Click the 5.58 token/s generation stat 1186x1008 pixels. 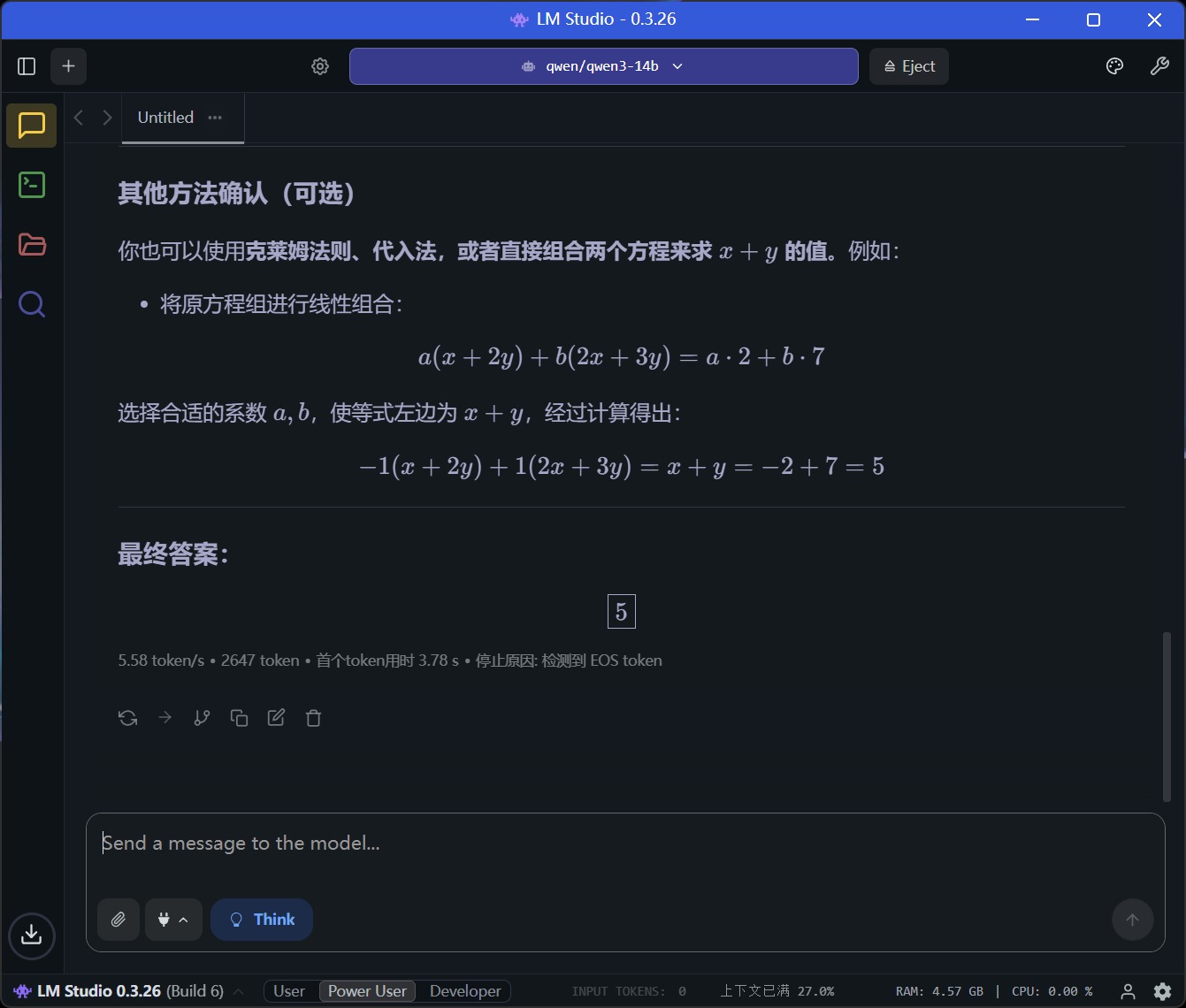(x=161, y=661)
